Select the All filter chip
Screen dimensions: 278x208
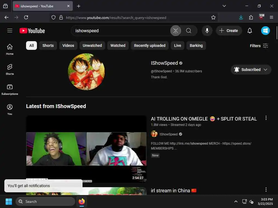coord(31,45)
